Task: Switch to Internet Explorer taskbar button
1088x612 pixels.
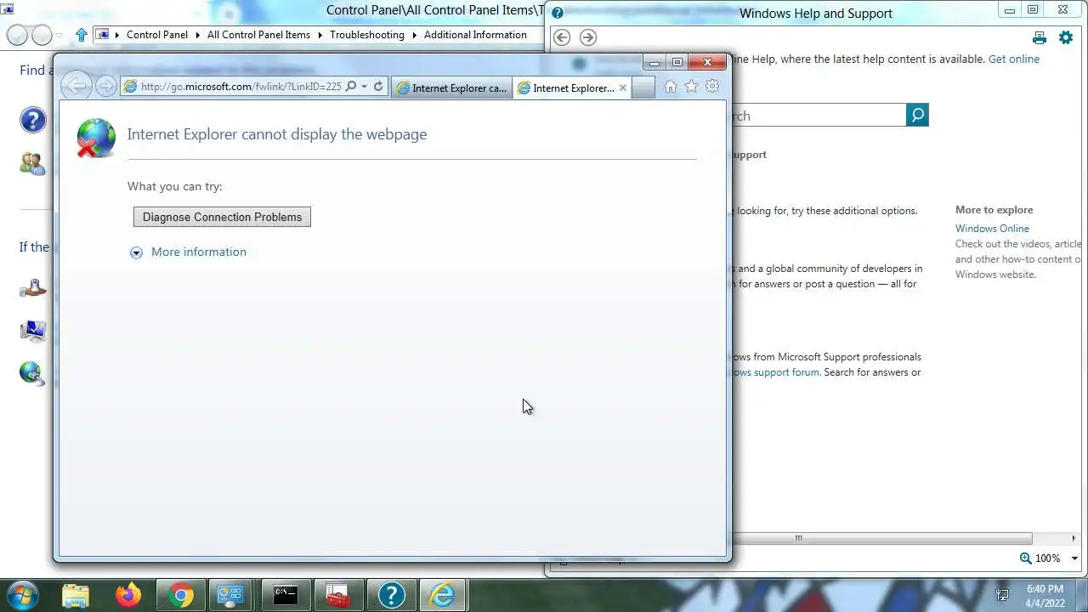Action: 443,595
